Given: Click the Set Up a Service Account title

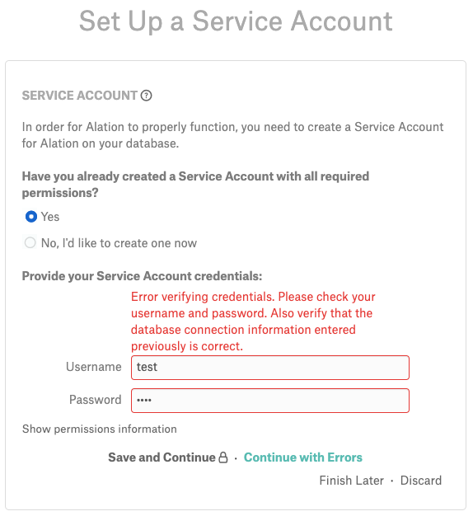Looking at the screenshot, I should click(x=236, y=21).
